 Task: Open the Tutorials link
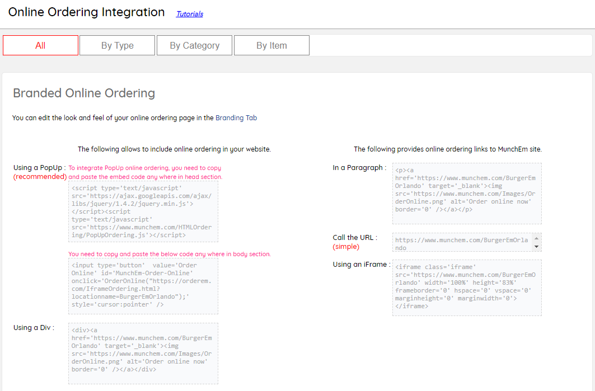point(189,14)
